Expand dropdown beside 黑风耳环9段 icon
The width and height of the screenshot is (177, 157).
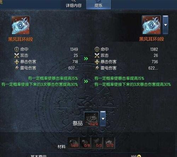165,25
